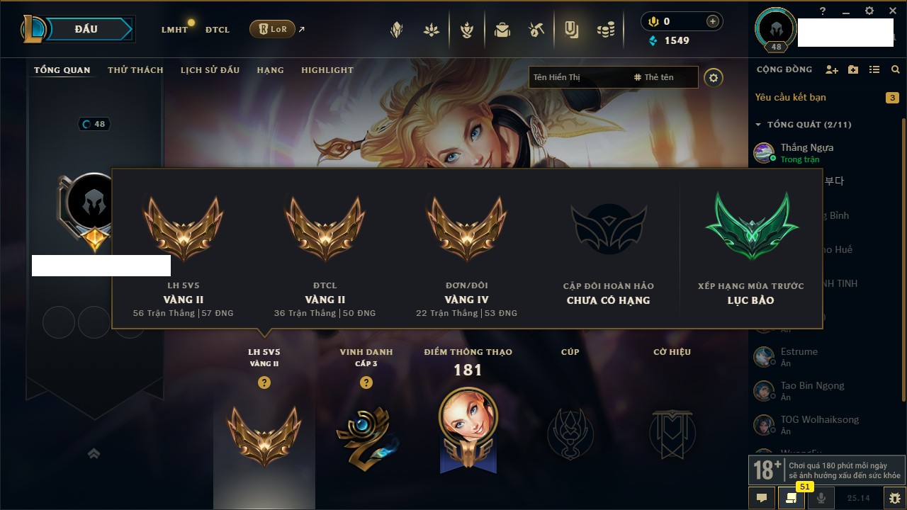Toggle the microphone mute button
Viewport: 907px width, 510px height.
pyautogui.click(x=821, y=498)
